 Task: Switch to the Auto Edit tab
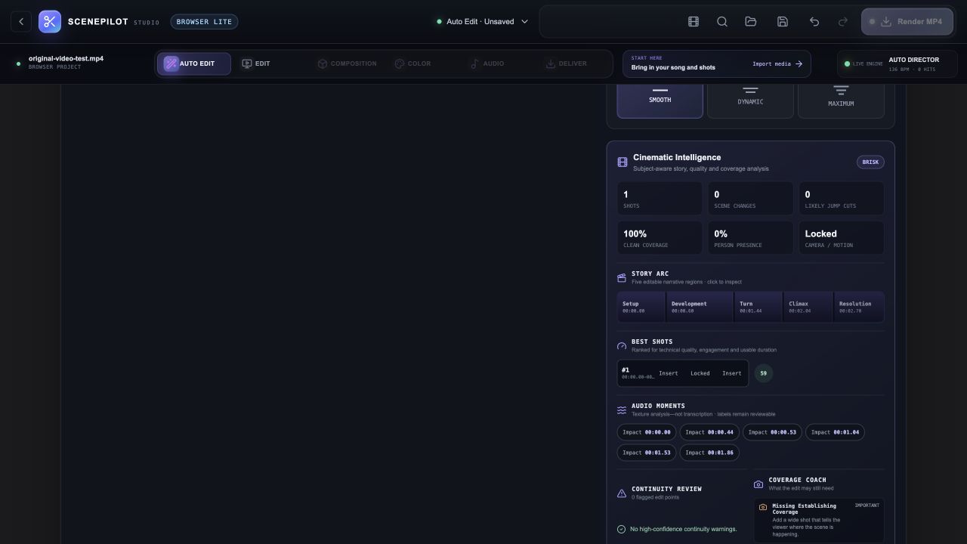coord(194,63)
